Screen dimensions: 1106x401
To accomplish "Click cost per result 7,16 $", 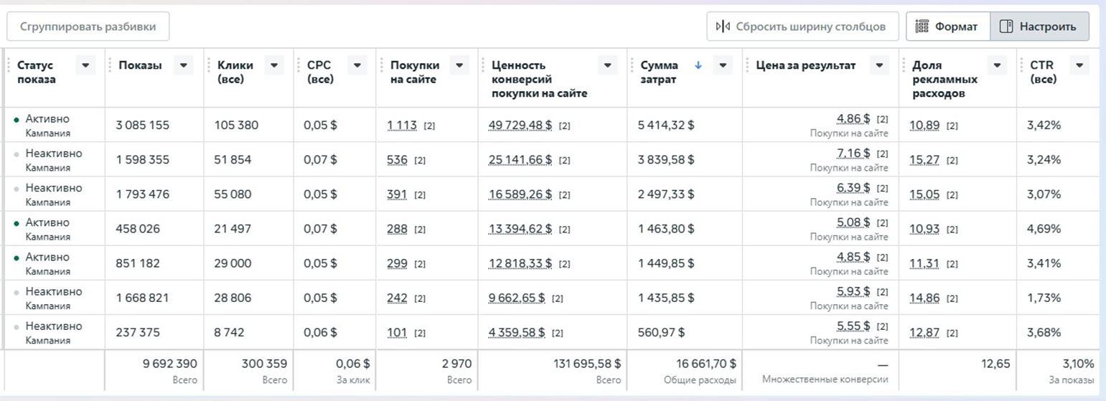I will click(853, 153).
